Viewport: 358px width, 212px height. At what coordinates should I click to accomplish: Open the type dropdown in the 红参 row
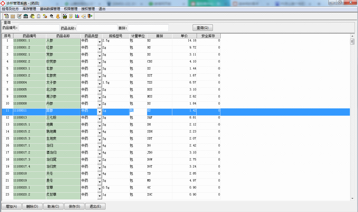pos(99,49)
